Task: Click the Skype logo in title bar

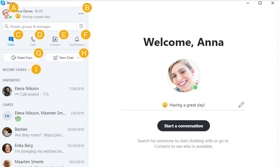Action: [x=3, y=3]
